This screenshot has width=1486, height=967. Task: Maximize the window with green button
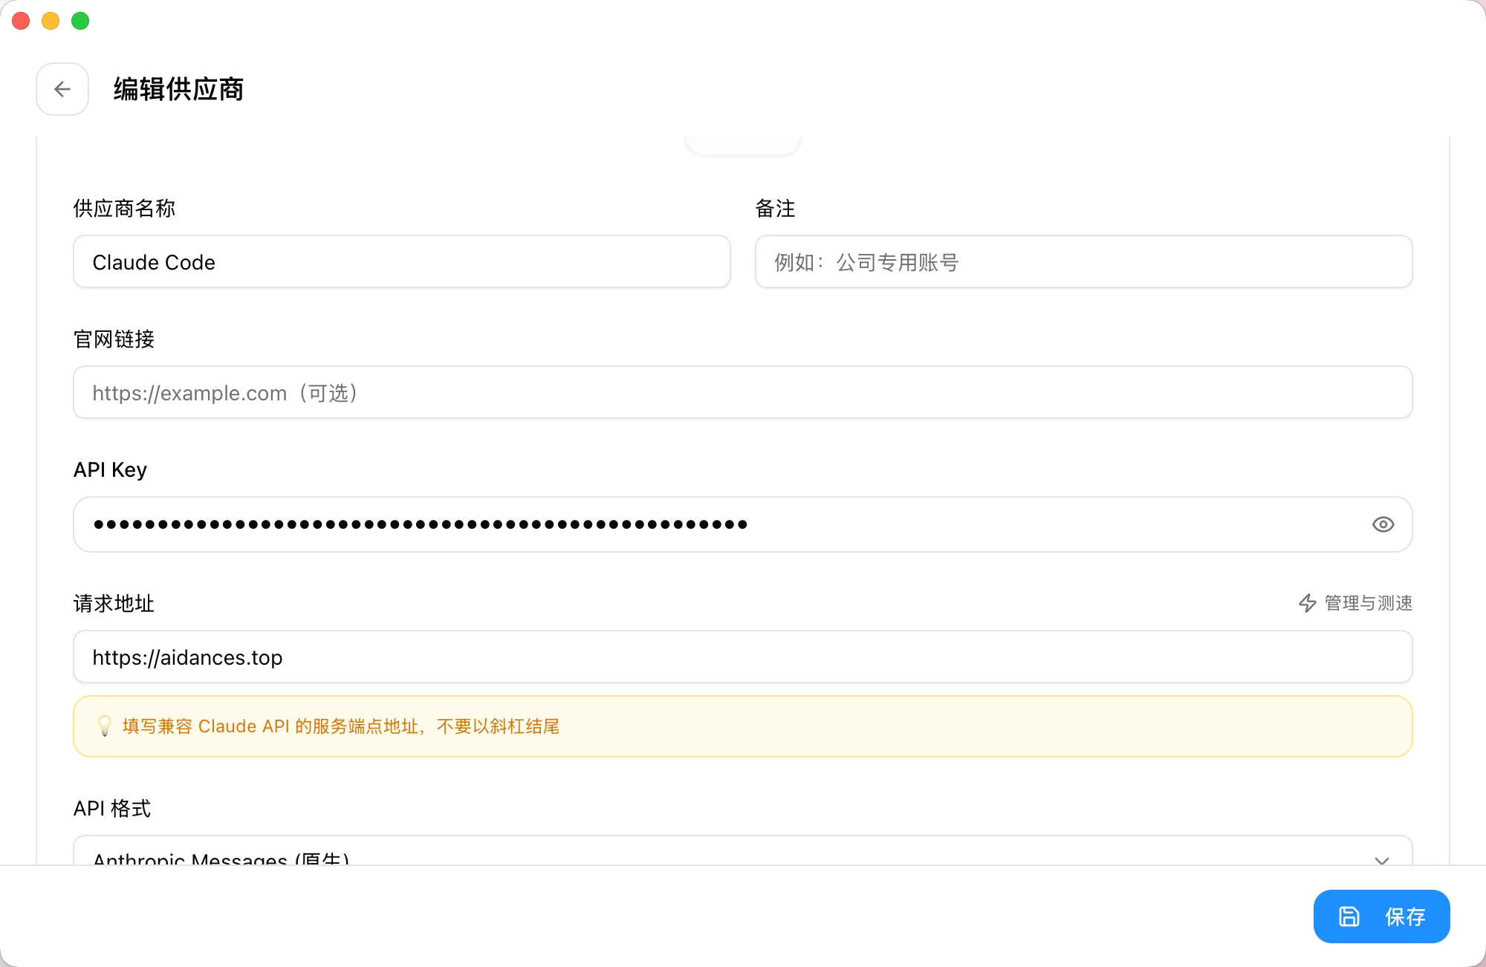click(80, 21)
